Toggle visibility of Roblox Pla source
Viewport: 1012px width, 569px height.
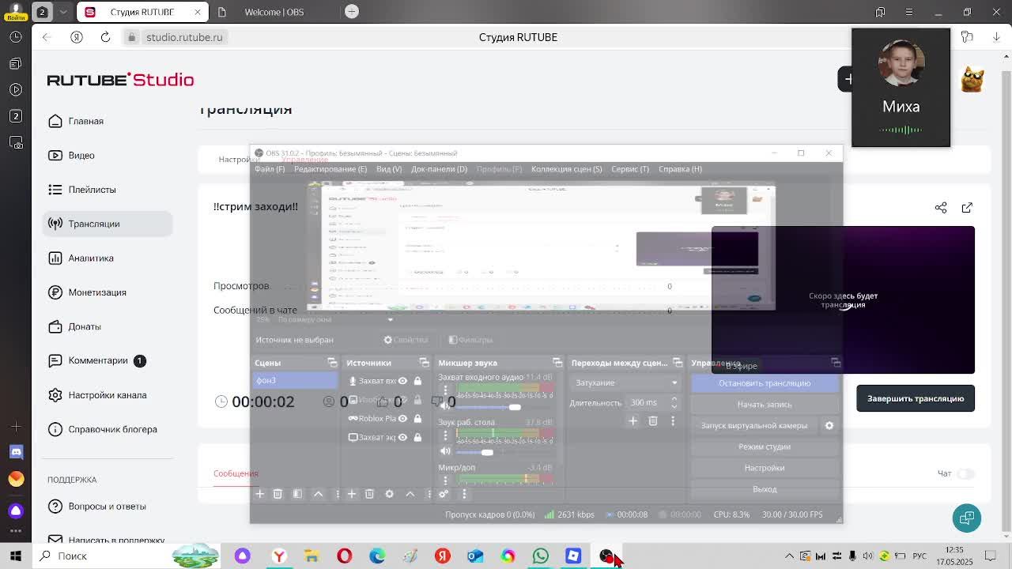(x=402, y=419)
